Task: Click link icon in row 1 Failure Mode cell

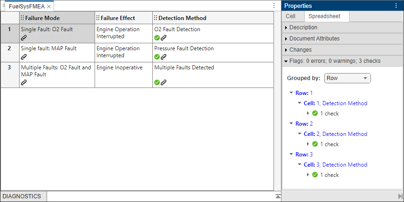Action: [x=24, y=37]
